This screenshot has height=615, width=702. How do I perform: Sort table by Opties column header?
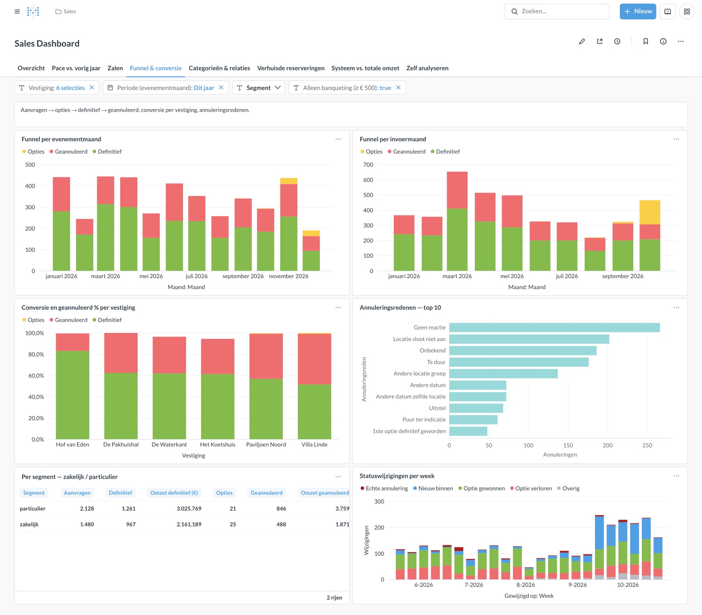pos(224,493)
